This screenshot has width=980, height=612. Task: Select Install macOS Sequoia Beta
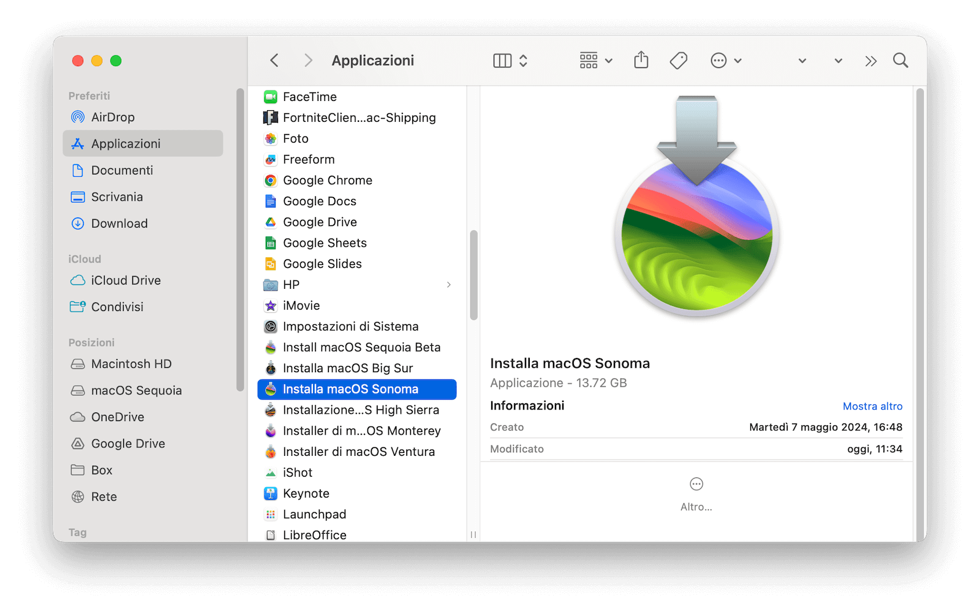[x=357, y=347]
